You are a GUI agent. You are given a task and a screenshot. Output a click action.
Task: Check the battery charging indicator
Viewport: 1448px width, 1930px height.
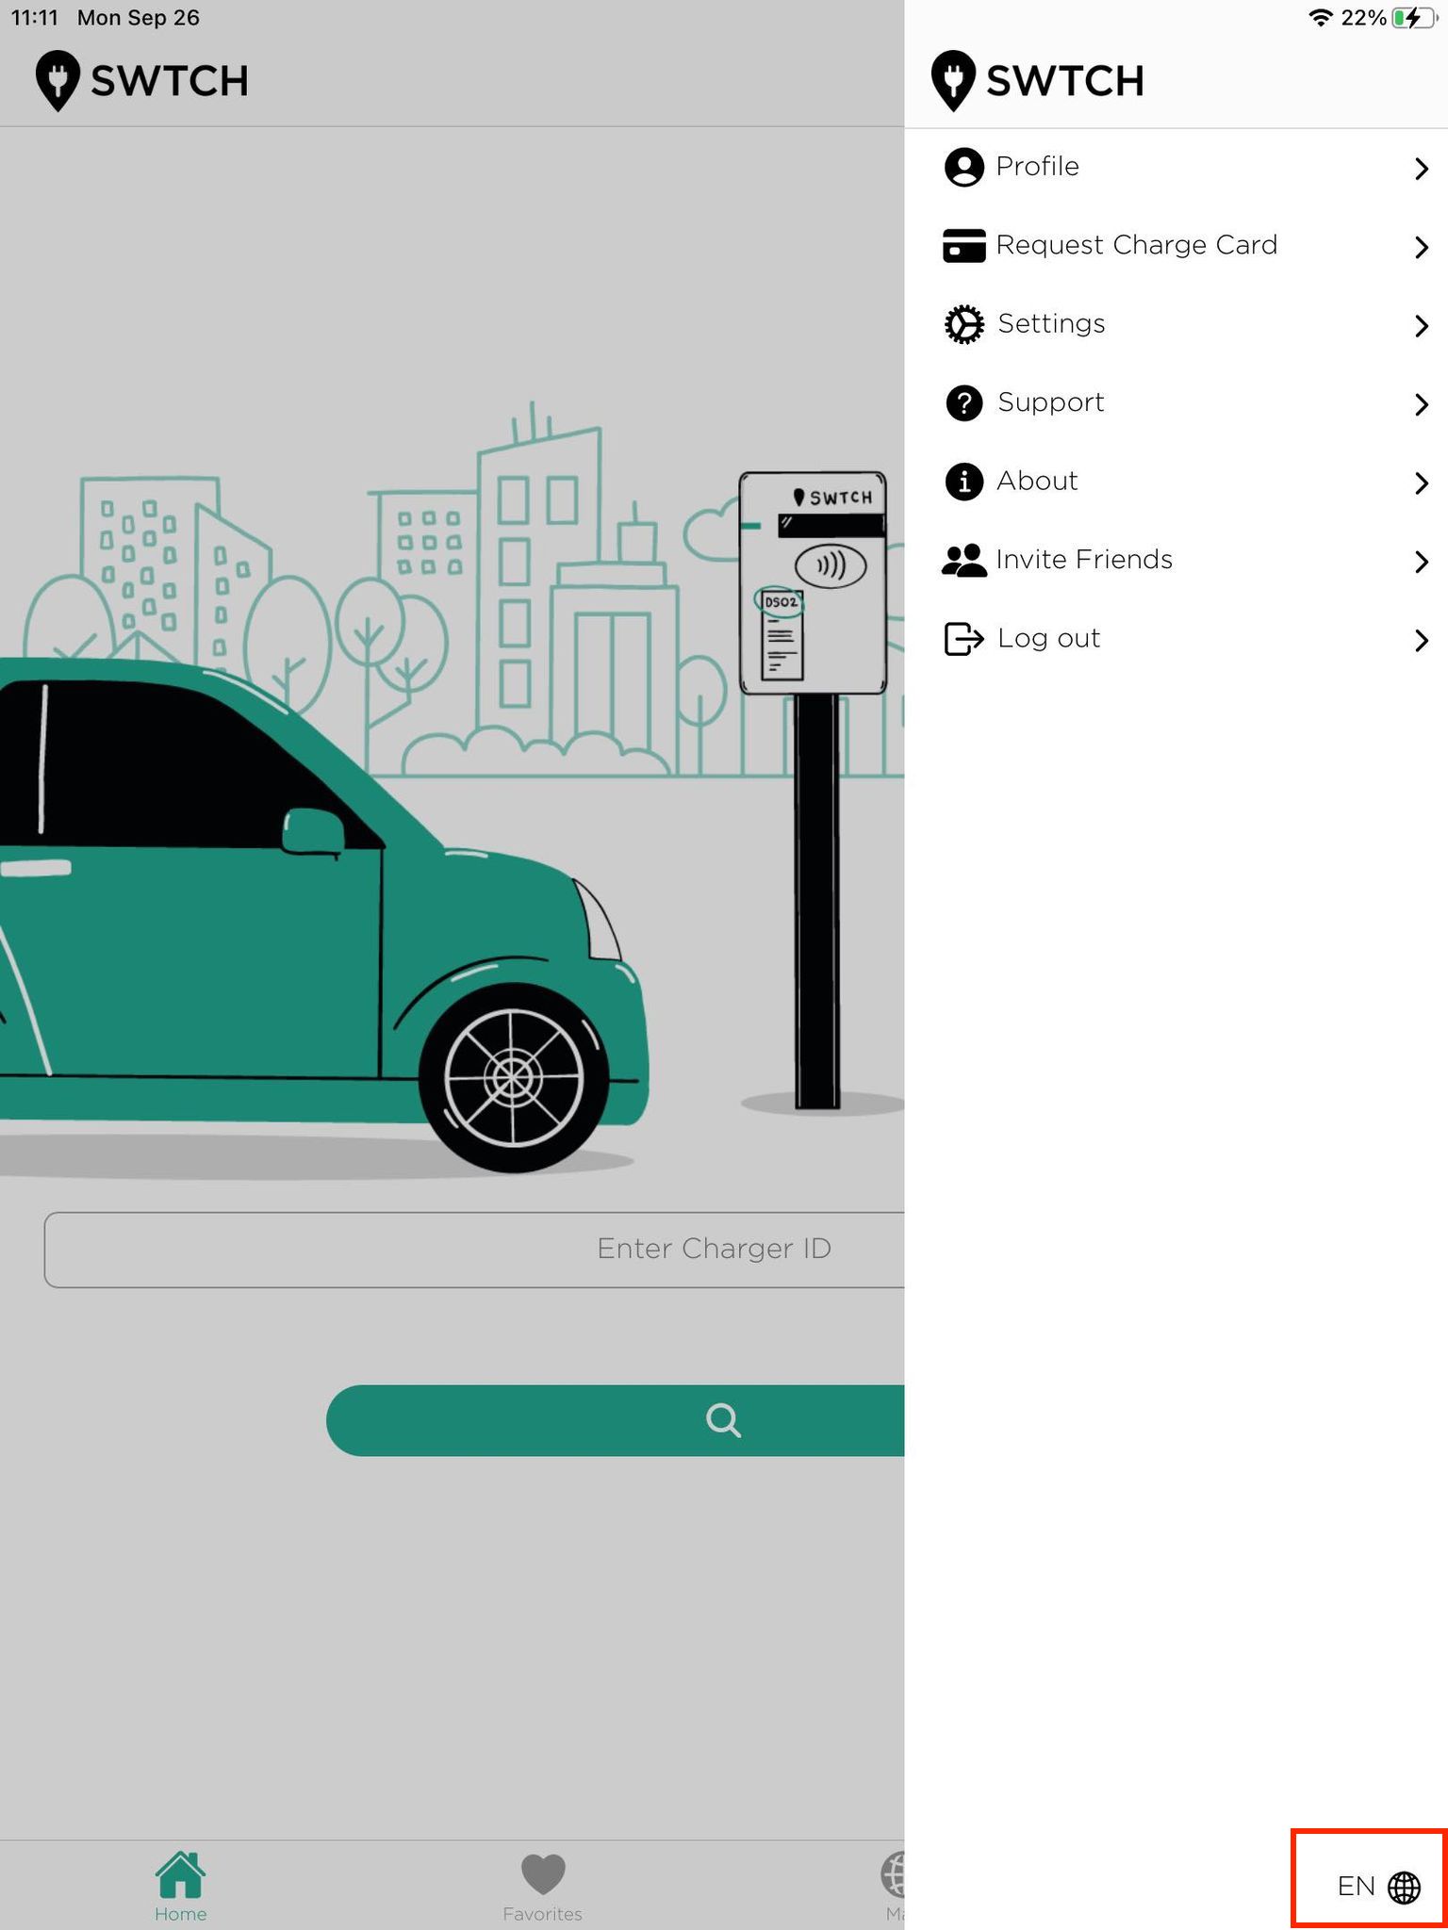pos(1413,18)
